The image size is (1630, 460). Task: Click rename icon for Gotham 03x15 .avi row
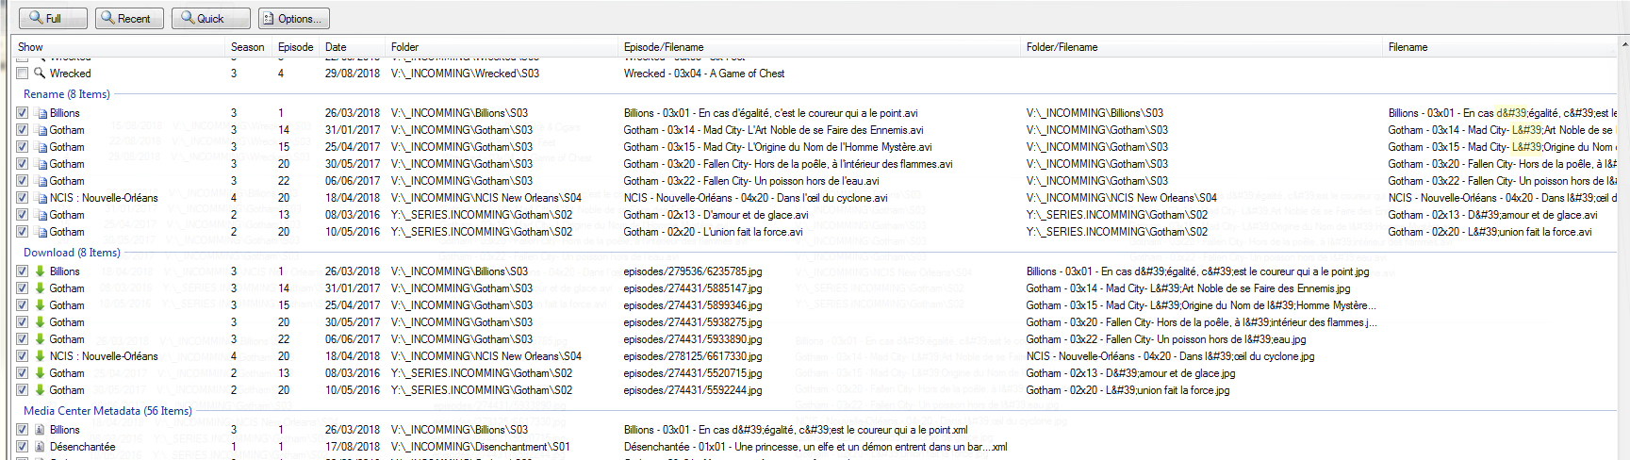(41, 147)
